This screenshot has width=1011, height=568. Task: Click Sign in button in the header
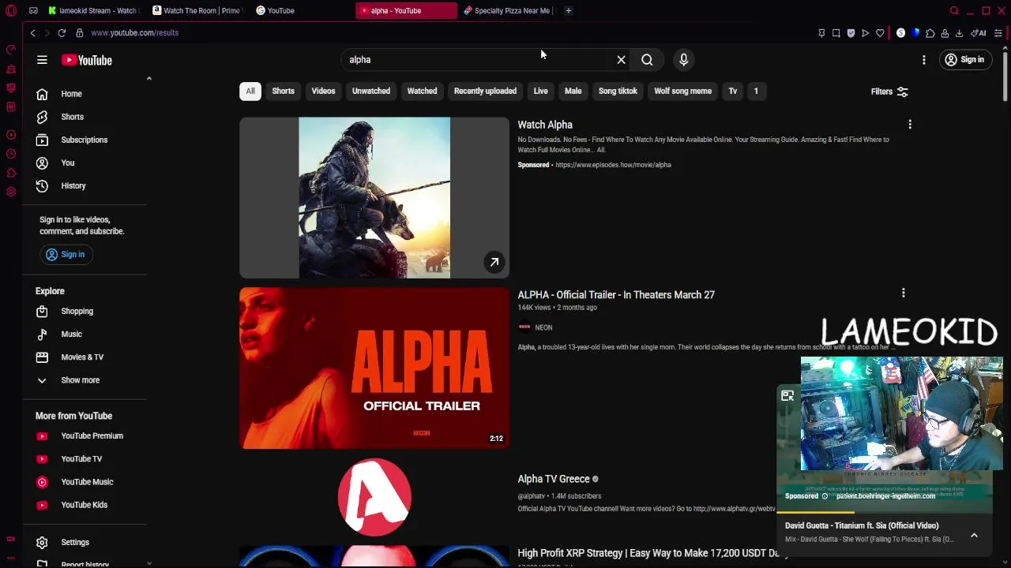964,60
